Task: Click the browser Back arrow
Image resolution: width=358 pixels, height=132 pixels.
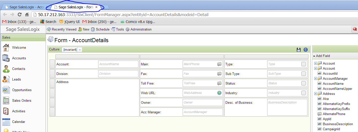Action: click(5, 15)
